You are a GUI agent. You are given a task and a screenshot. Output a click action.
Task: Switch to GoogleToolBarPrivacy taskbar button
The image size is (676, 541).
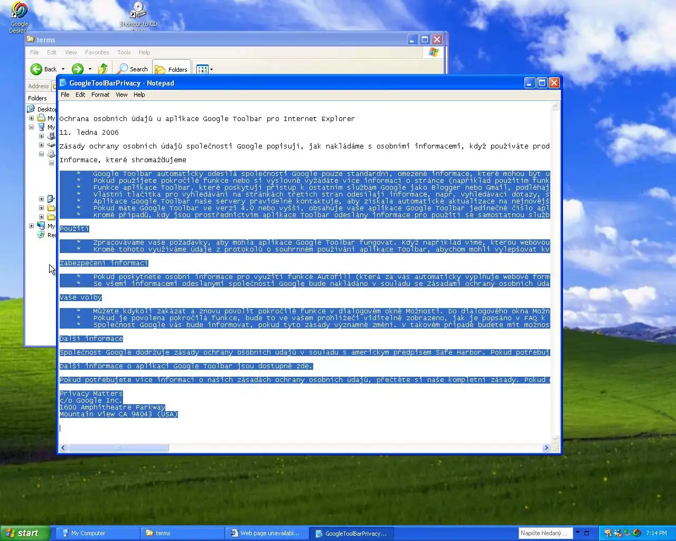click(x=351, y=533)
